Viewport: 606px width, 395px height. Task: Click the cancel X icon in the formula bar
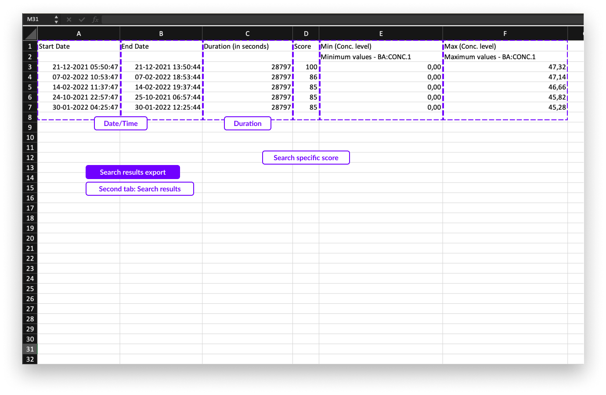tap(69, 19)
